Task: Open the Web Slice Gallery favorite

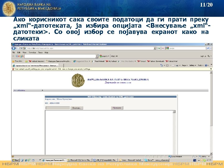Action: pos(127,61)
